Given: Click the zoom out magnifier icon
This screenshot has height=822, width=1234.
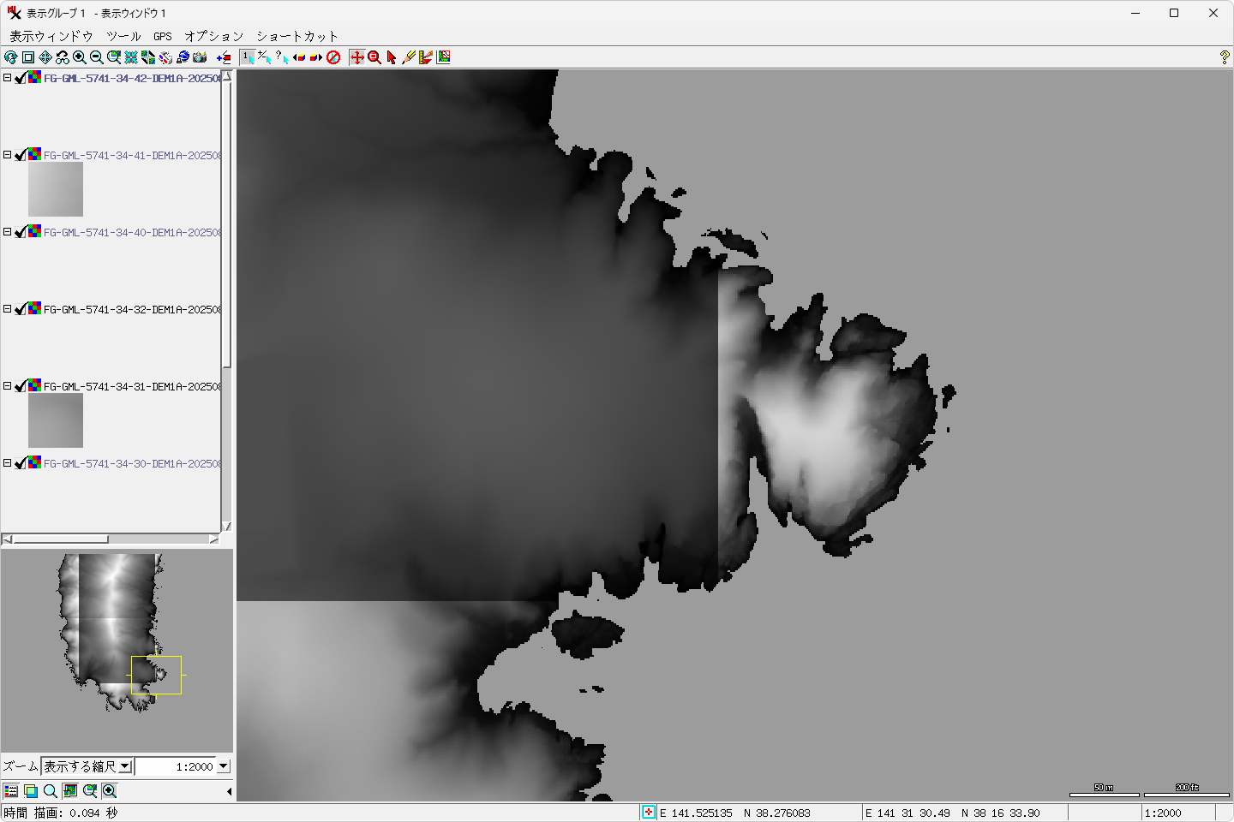Looking at the screenshot, I should click(x=97, y=57).
